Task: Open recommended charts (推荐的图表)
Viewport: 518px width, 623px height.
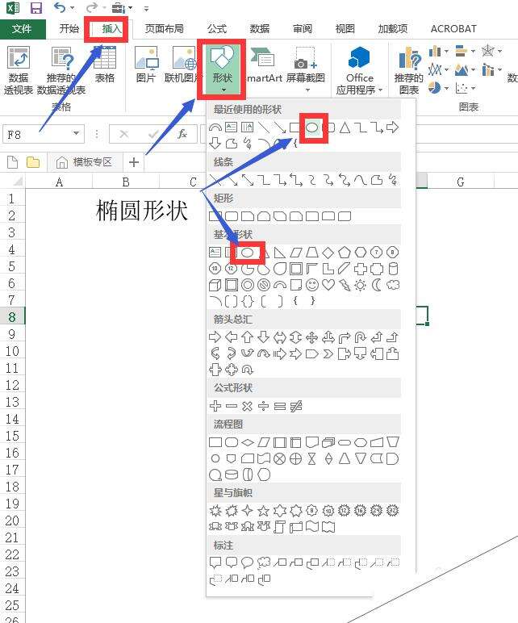Action: (409, 70)
